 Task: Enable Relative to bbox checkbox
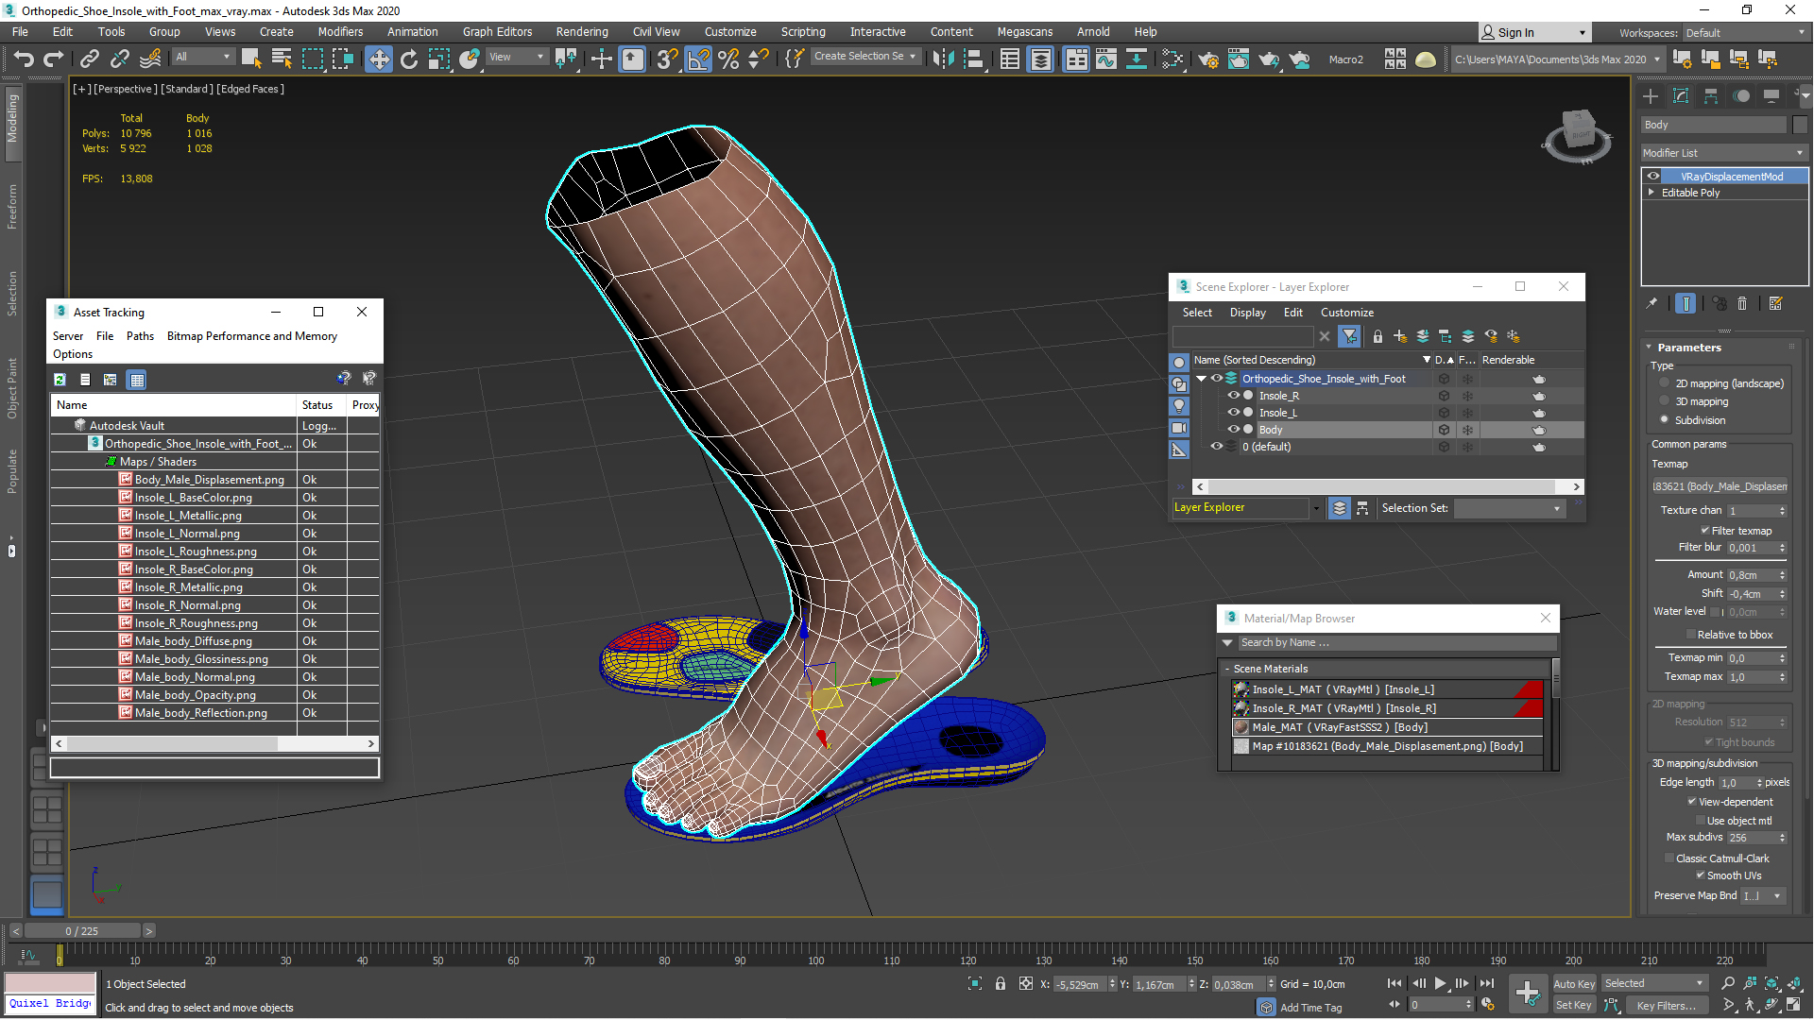[1691, 635]
